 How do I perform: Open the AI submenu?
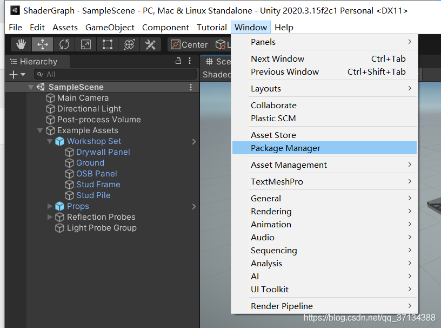click(325, 276)
